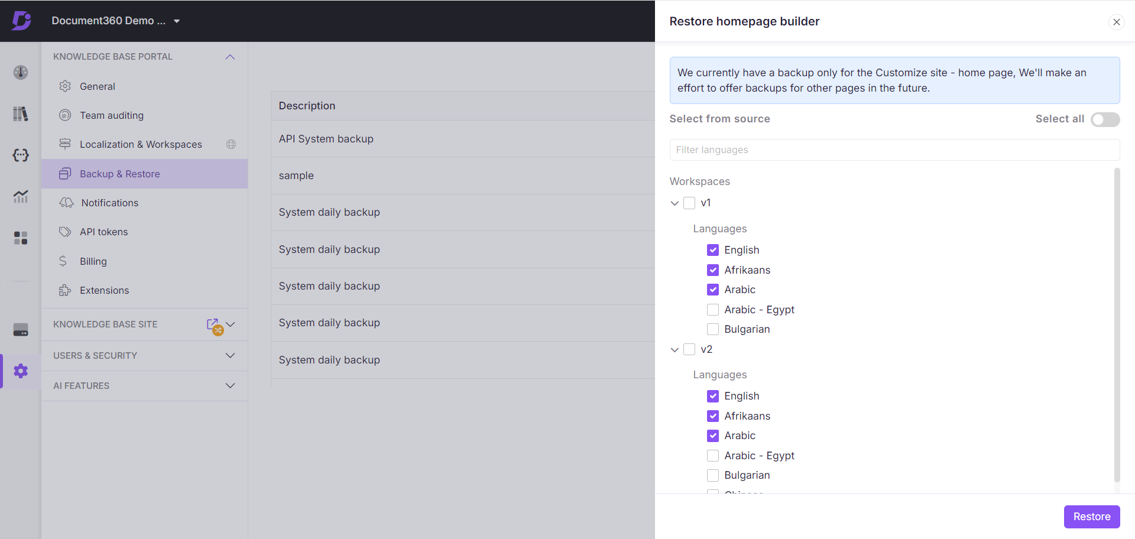Click the Document360 logo icon
The width and height of the screenshot is (1135, 539).
click(21, 21)
